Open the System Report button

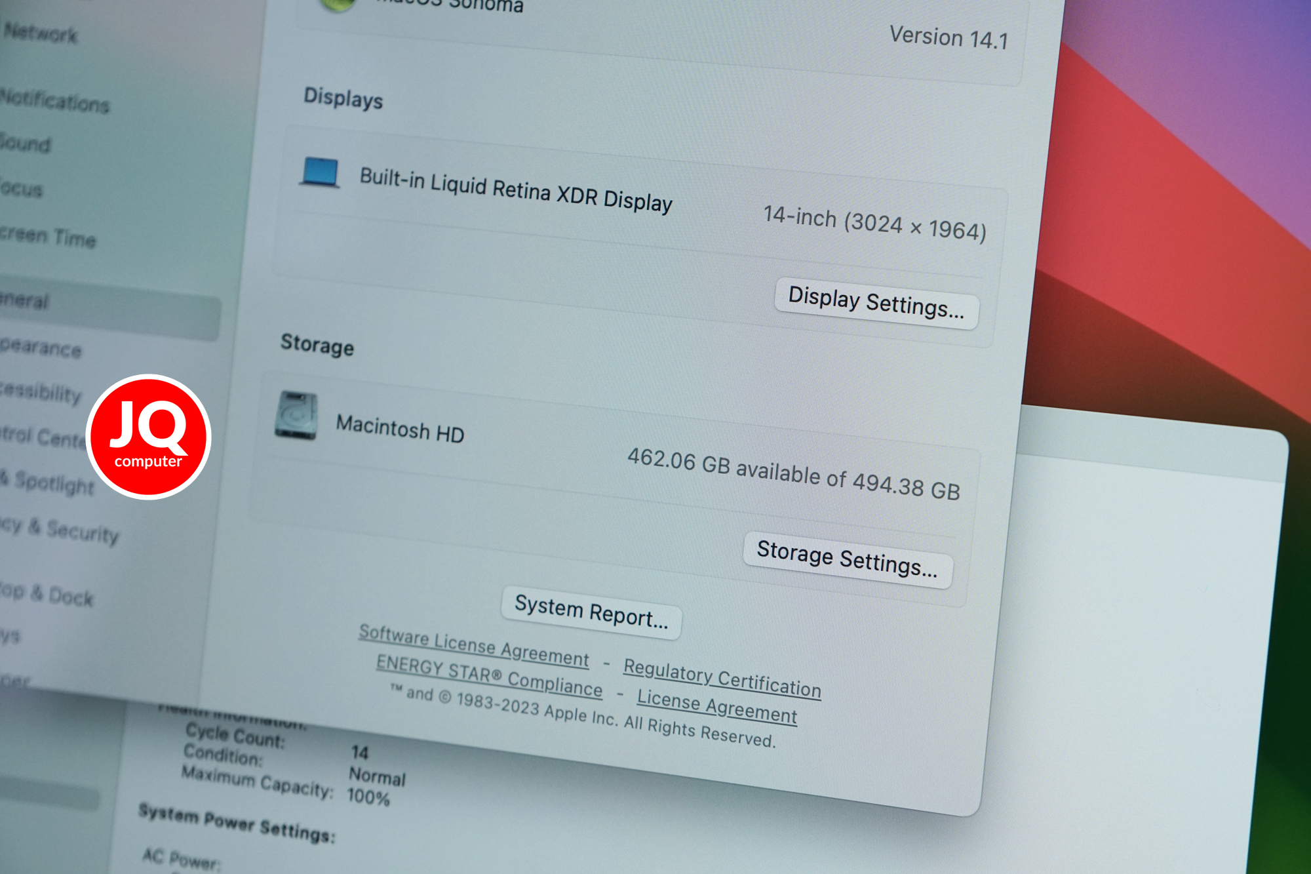(x=591, y=612)
